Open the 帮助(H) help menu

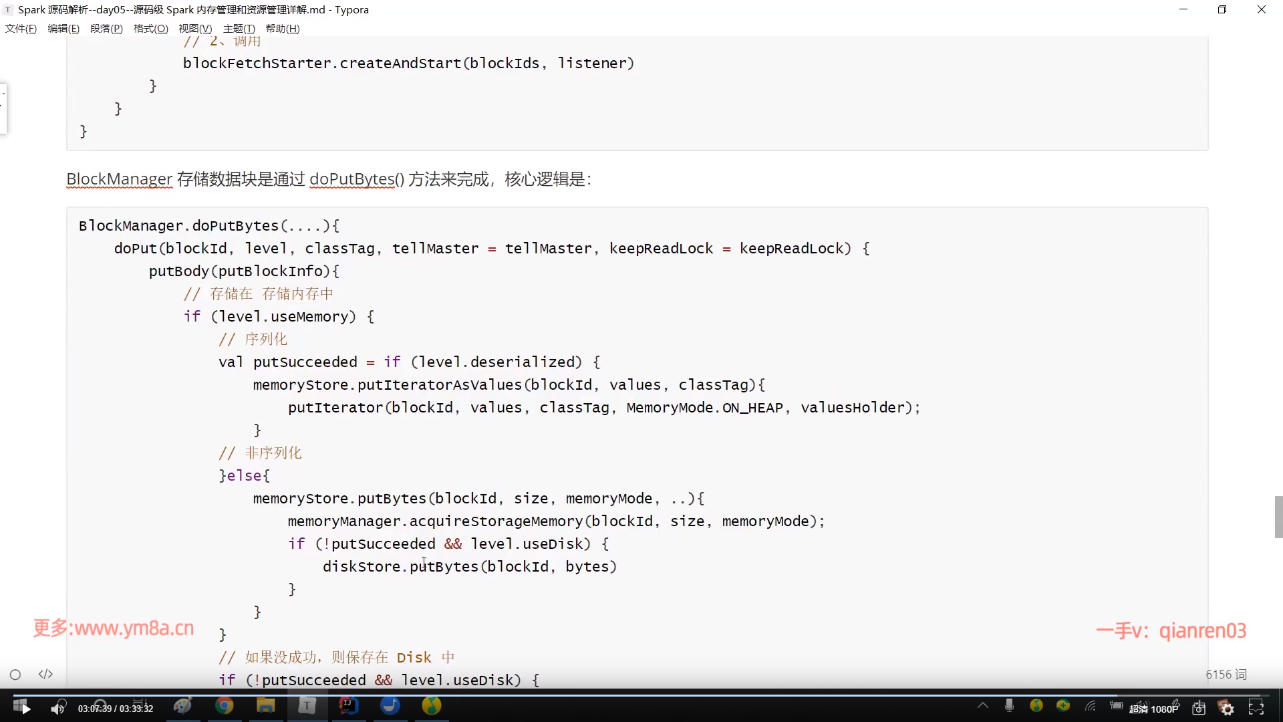pos(282,29)
